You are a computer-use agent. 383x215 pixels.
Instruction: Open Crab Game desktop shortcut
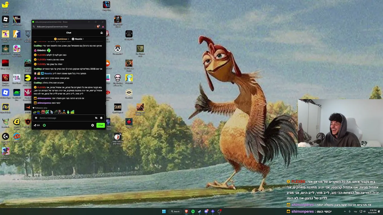[x=16, y=79]
